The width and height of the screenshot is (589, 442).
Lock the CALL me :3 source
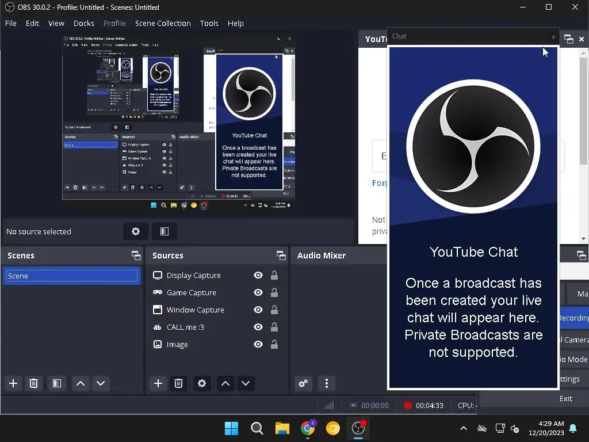click(274, 327)
